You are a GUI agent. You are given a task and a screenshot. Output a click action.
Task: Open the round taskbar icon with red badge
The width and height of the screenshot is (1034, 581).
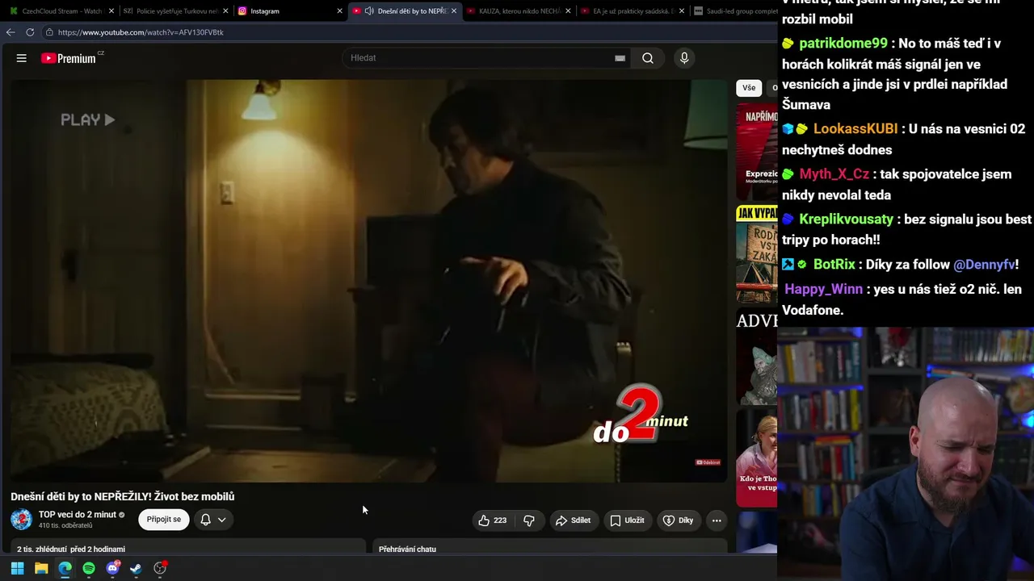pos(160,568)
